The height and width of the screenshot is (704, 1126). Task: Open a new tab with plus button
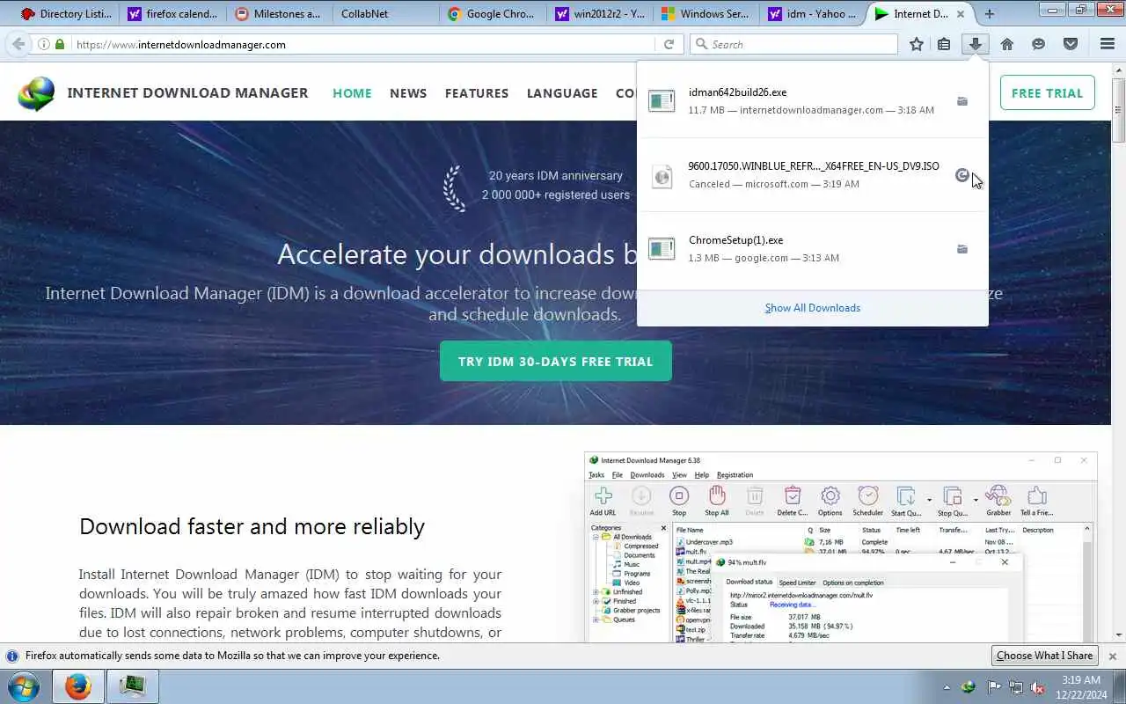coord(990,14)
